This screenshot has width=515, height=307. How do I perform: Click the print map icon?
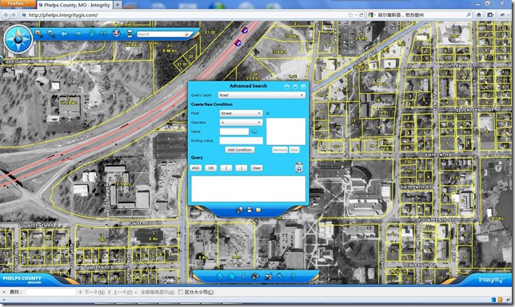pyautogui.click(x=130, y=33)
